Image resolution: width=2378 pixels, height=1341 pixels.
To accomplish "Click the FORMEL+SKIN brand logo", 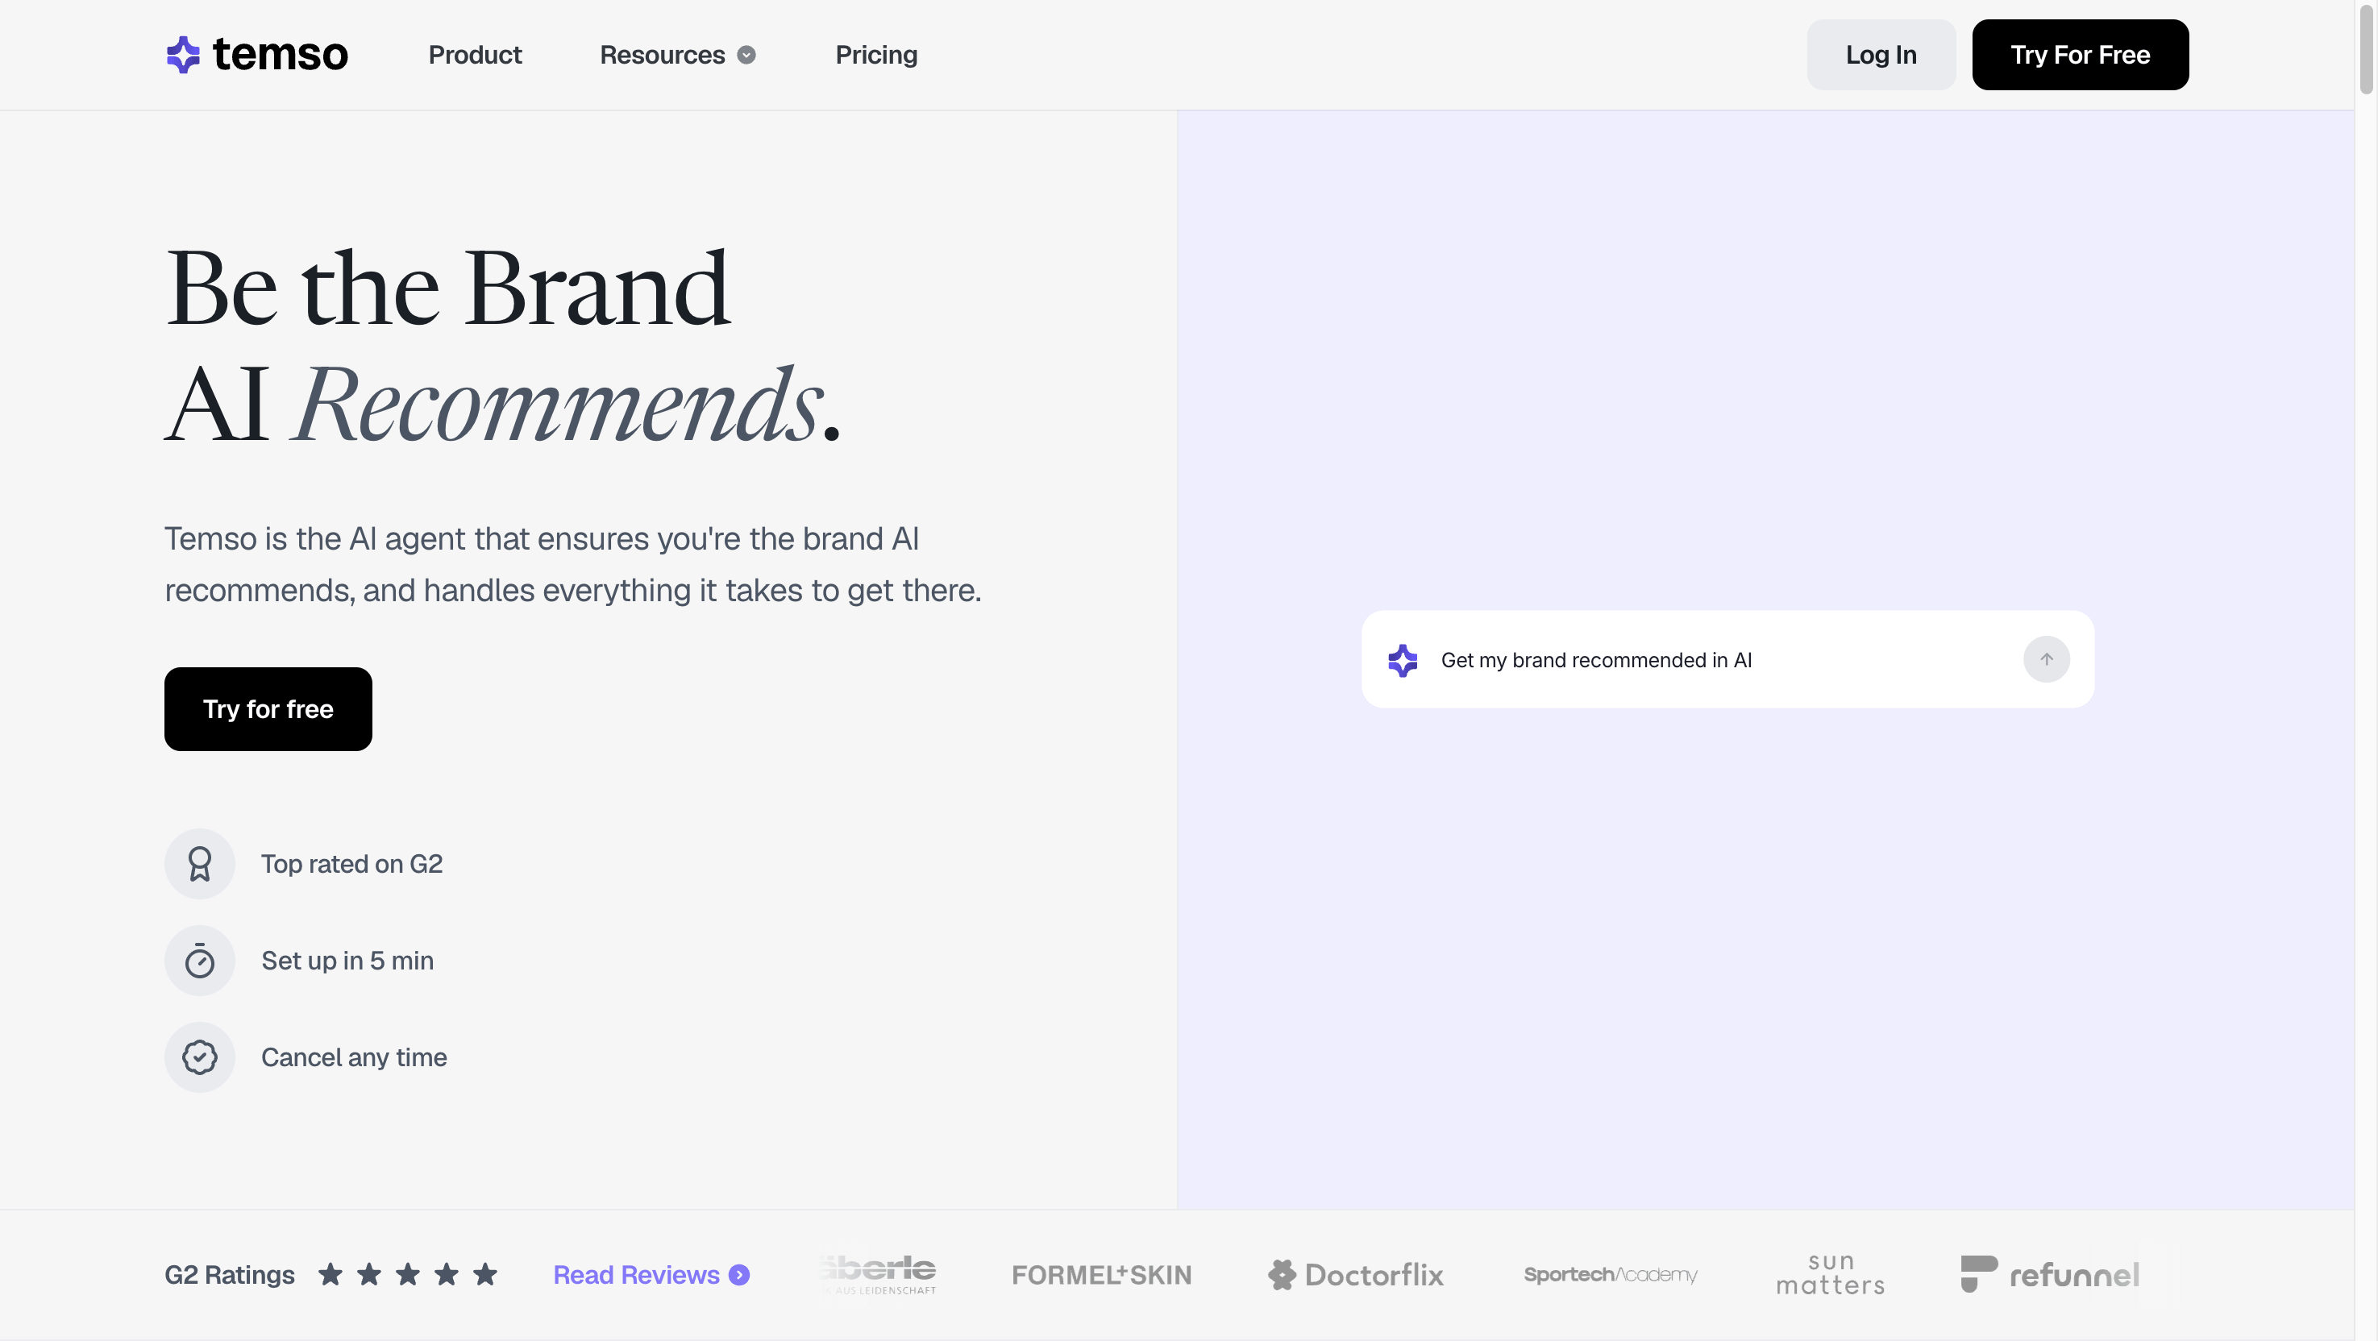I will pyautogui.click(x=1100, y=1275).
